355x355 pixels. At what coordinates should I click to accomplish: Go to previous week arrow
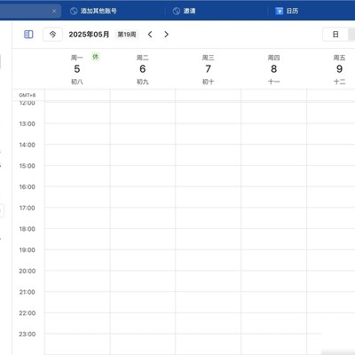pyautogui.click(x=150, y=35)
